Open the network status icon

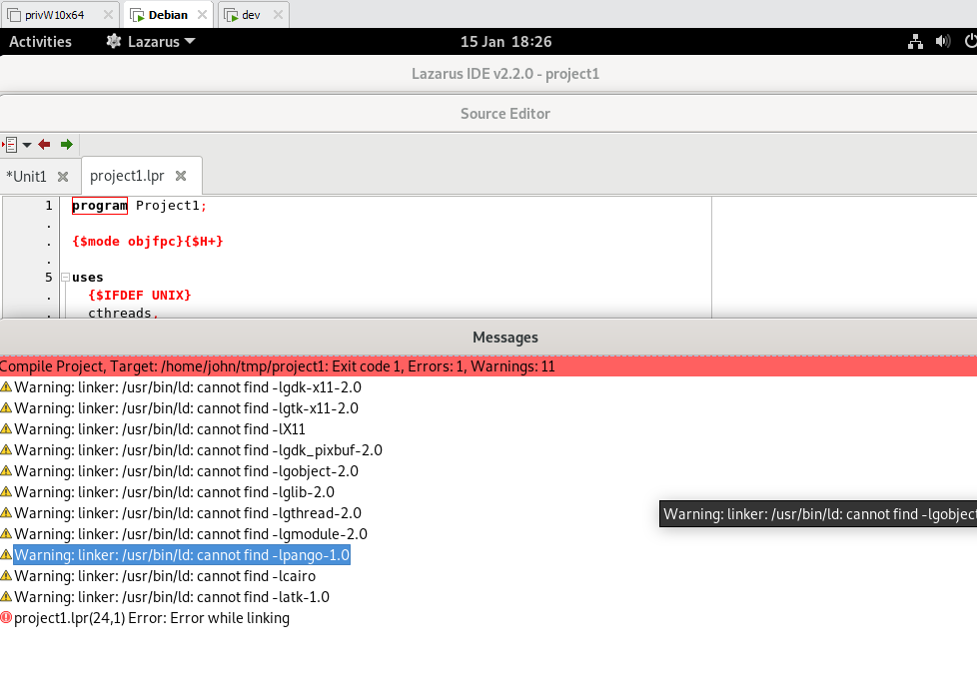pyautogui.click(x=915, y=42)
